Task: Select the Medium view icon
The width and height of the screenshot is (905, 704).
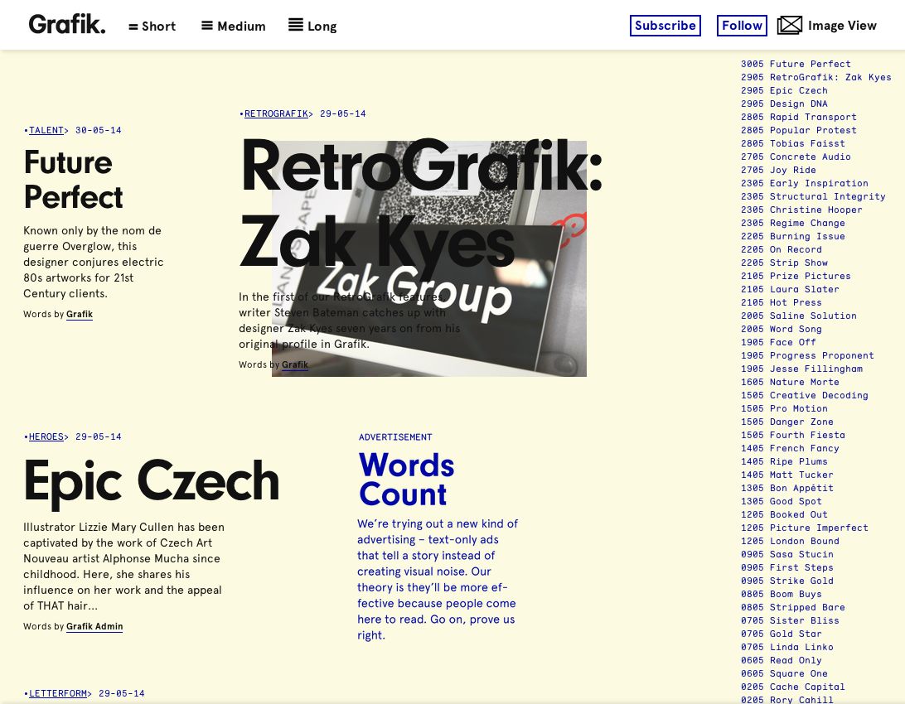Action: 206,26
